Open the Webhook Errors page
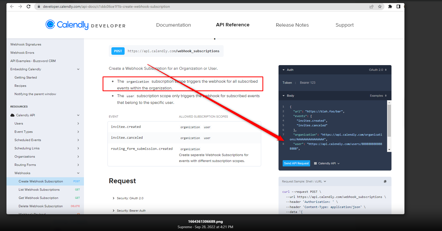442x231 pixels. pyautogui.click(x=22, y=53)
